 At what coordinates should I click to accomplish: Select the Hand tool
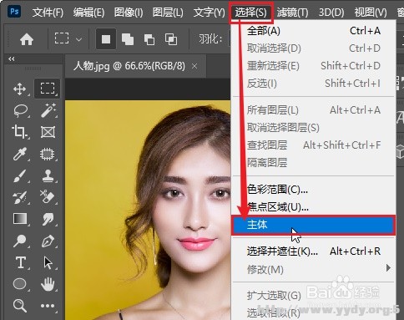tap(48, 284)
